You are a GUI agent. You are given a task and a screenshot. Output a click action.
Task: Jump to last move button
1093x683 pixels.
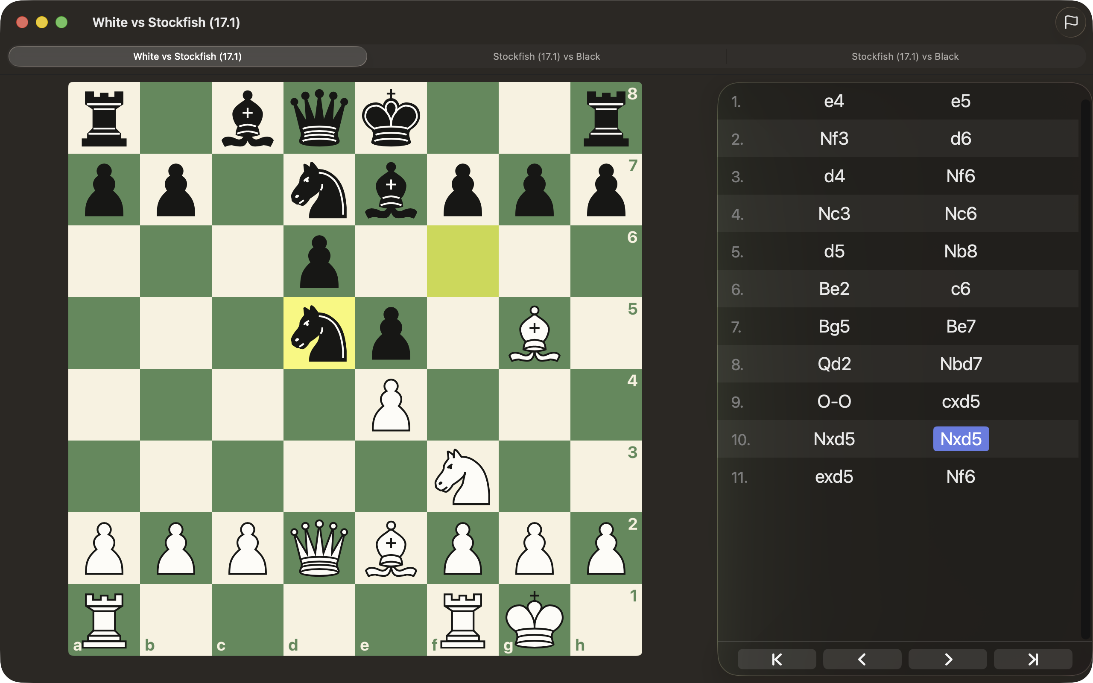(x=1032, y=659)
